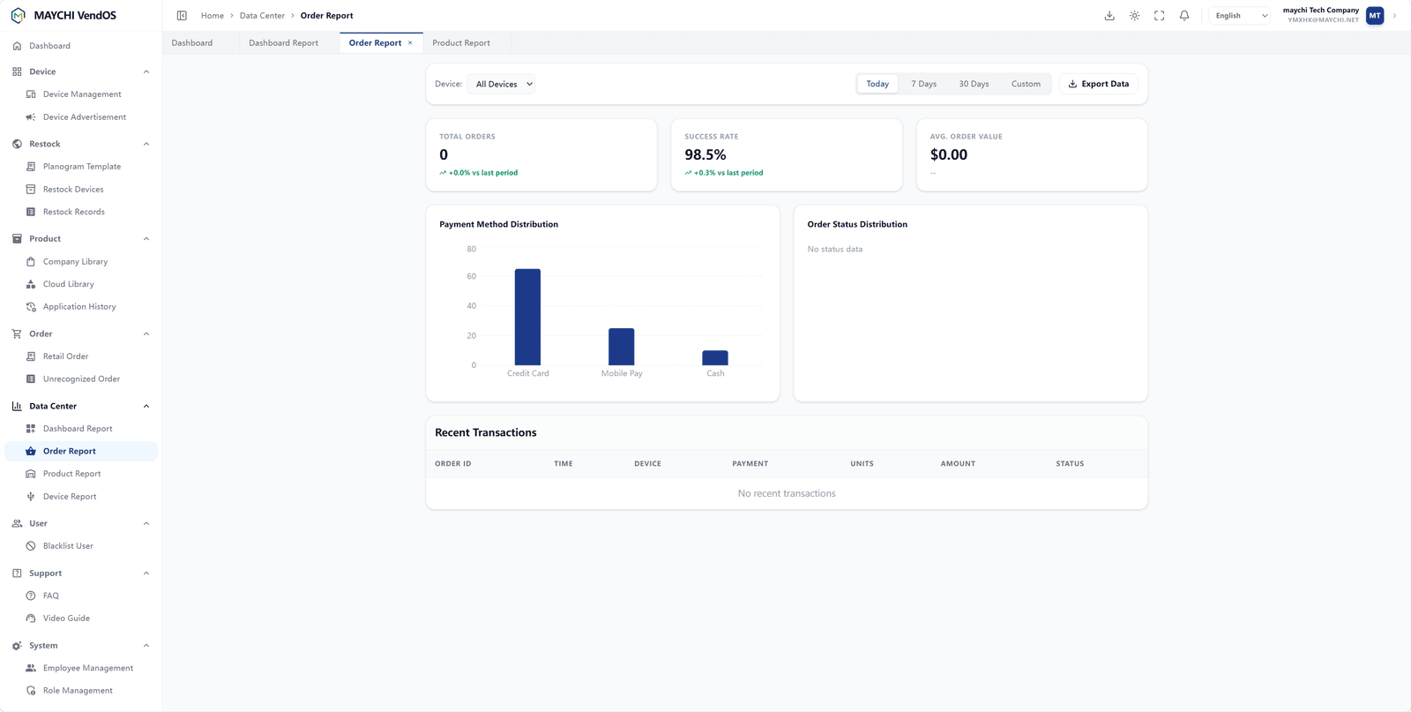Screen dimensions: 1411x712
Task: Collapse the Product sidebar group
Action: coord(146,239)
